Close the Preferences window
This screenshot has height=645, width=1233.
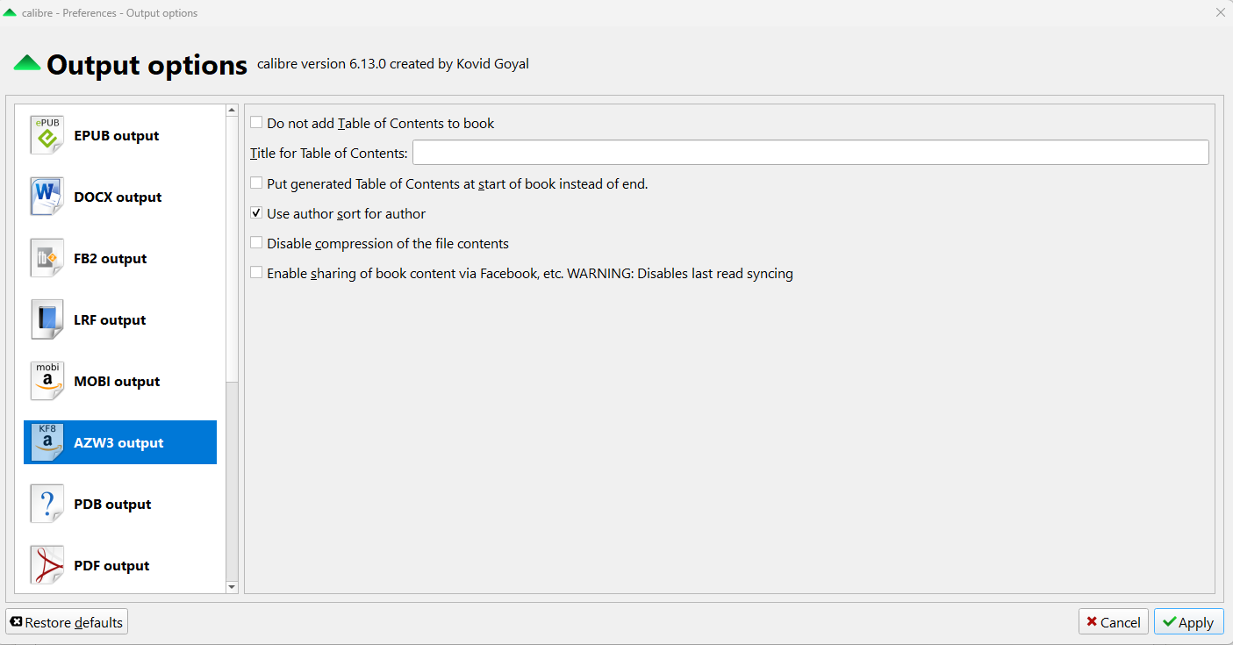[1220, 12]
